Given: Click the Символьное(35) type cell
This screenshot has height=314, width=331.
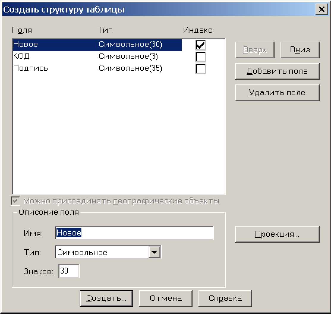Looking at the screenshot, I should [130, 69].
